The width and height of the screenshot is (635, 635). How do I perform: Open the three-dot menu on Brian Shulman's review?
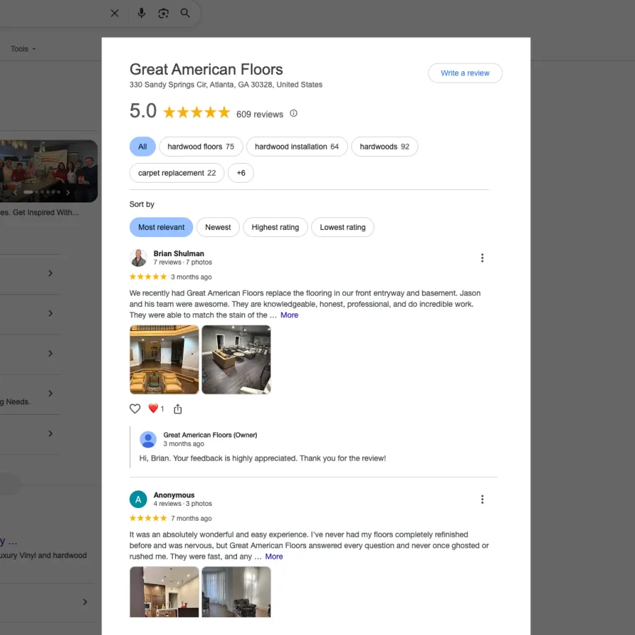tap(482, 258)
